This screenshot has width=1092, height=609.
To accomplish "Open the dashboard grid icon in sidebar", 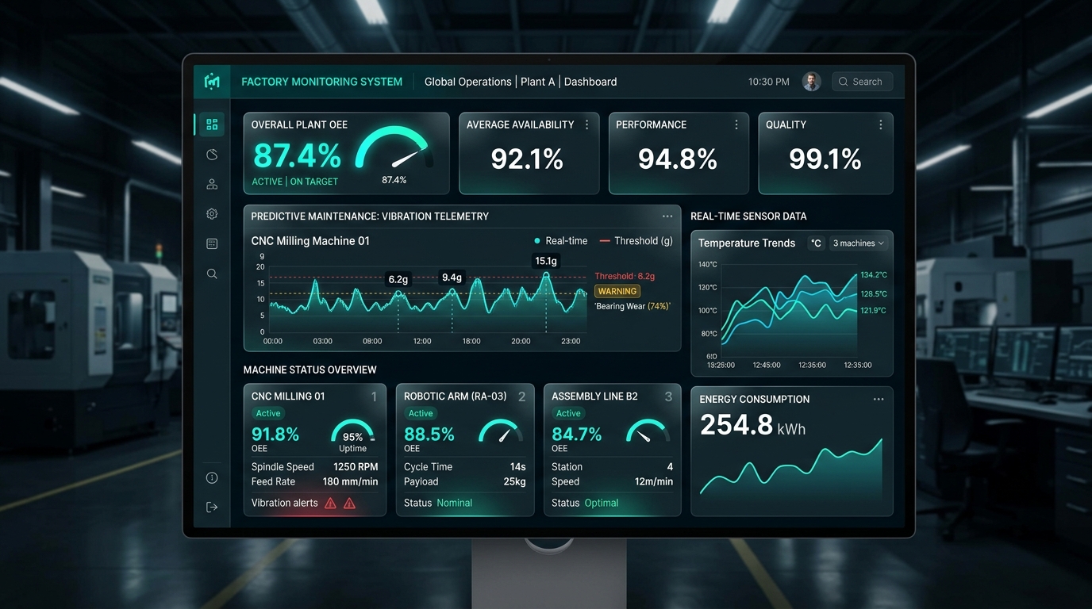I will click(212, 124).
